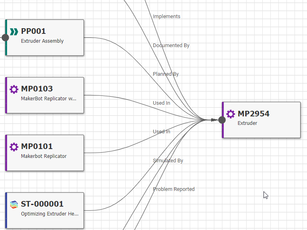
Task: Select the 'Extruder Assembly' node subtitle
Action: point(42,41)
